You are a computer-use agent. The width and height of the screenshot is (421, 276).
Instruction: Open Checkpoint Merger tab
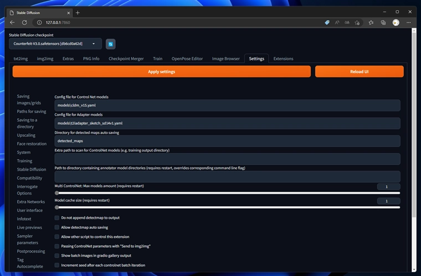[126, 59]
